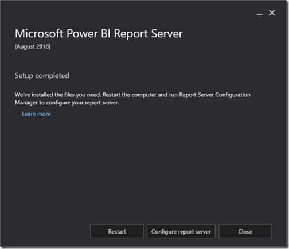Viewport: 289px width, 249px height.
Task: Click the blue Learn more text
Action: (x=36, y=114)
